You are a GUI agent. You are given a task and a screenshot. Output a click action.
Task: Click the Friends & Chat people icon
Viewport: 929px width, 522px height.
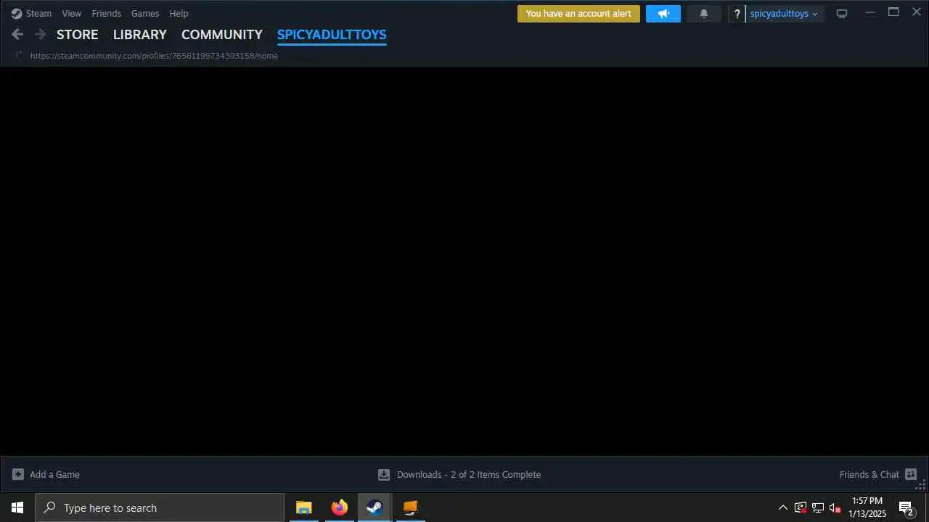tap(911, 475)
